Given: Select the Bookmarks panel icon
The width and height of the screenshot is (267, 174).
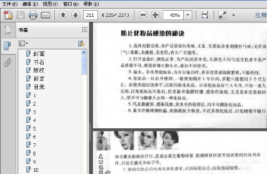Looking at the screenshot, I should [x=7, y=46].
